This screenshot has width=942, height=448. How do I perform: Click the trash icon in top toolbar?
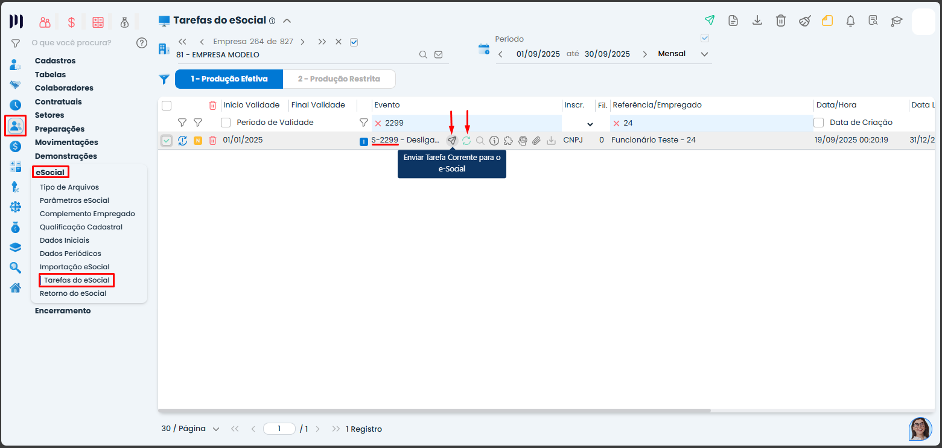[x=780, y=21]
